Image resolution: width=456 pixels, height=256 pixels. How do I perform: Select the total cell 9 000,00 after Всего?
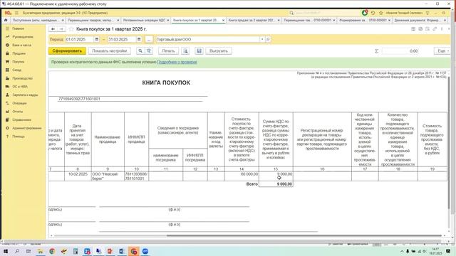tap(276, 184)
